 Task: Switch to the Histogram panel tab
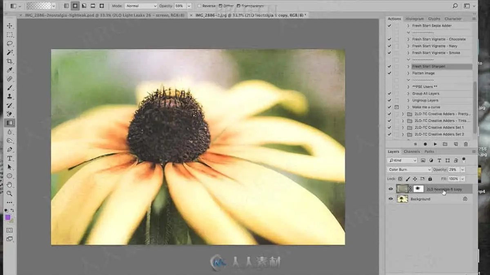414,19
